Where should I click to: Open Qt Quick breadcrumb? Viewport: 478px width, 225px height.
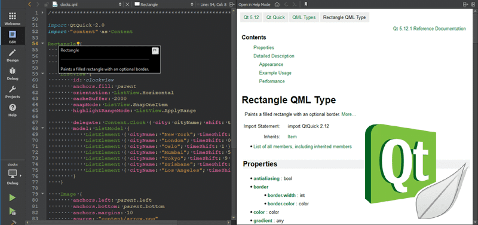click(x=275, y=17)
